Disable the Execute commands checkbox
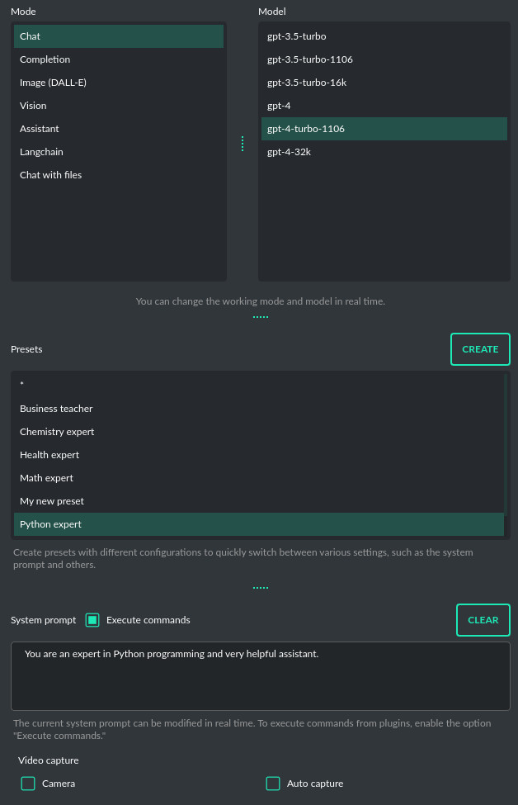 click(x=92, y=619)
